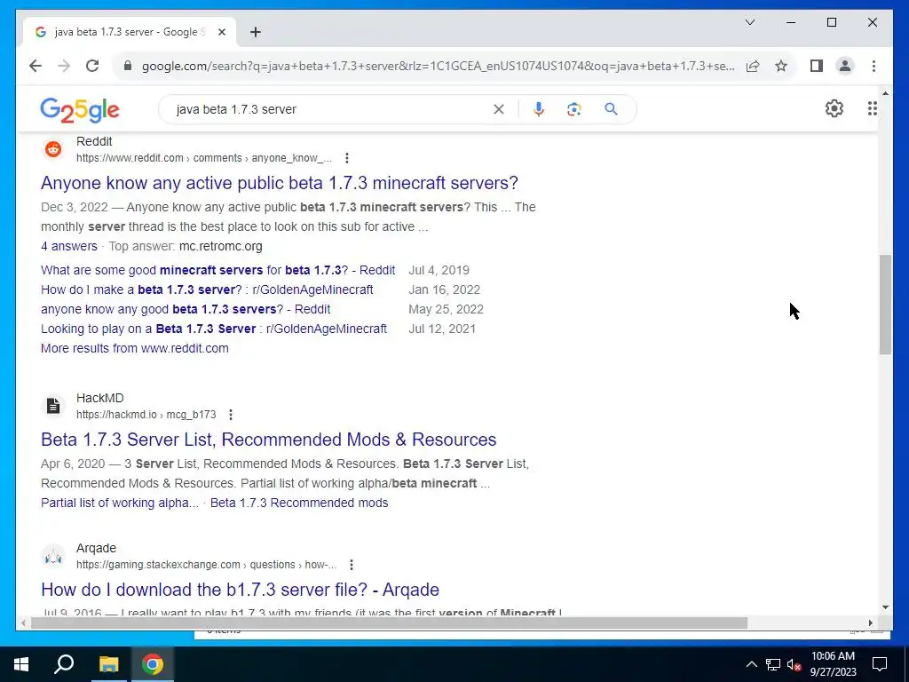Viewport: 909px width, 682px height.
Task: Open more options for the HackMD result
Action: 231,415
